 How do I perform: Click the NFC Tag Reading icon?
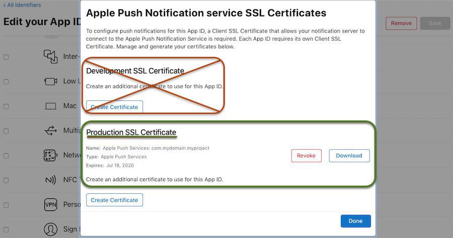51,180
